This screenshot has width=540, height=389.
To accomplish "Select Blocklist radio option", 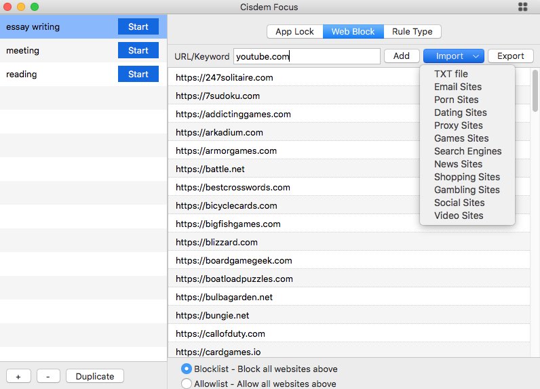I will (x=187, y=369).
